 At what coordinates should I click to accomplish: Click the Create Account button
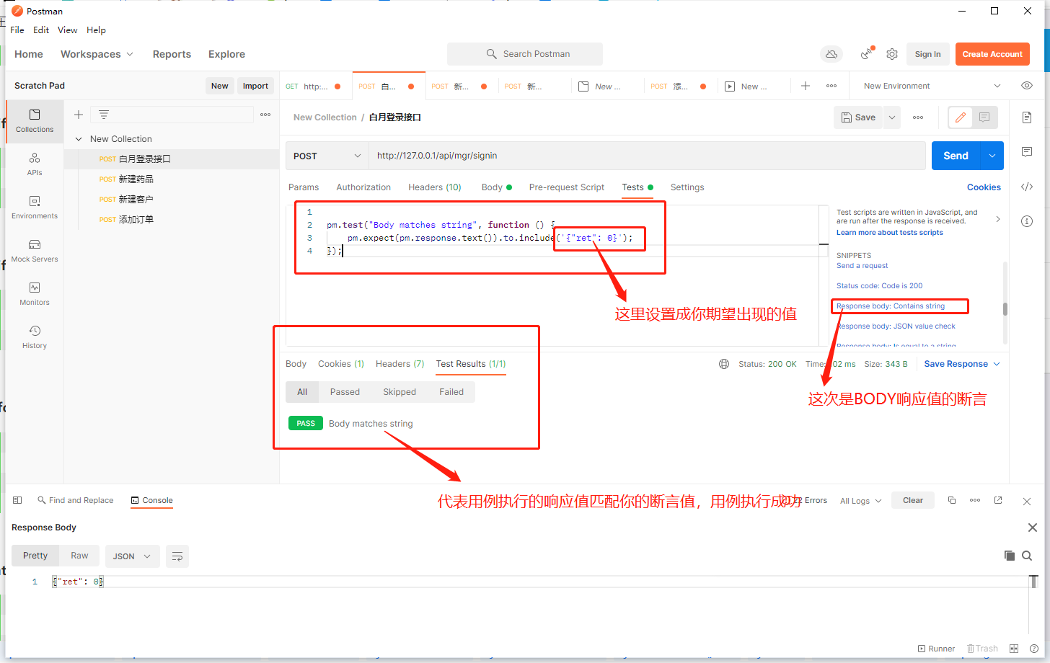pyautogui.click(x=992, y=54)
